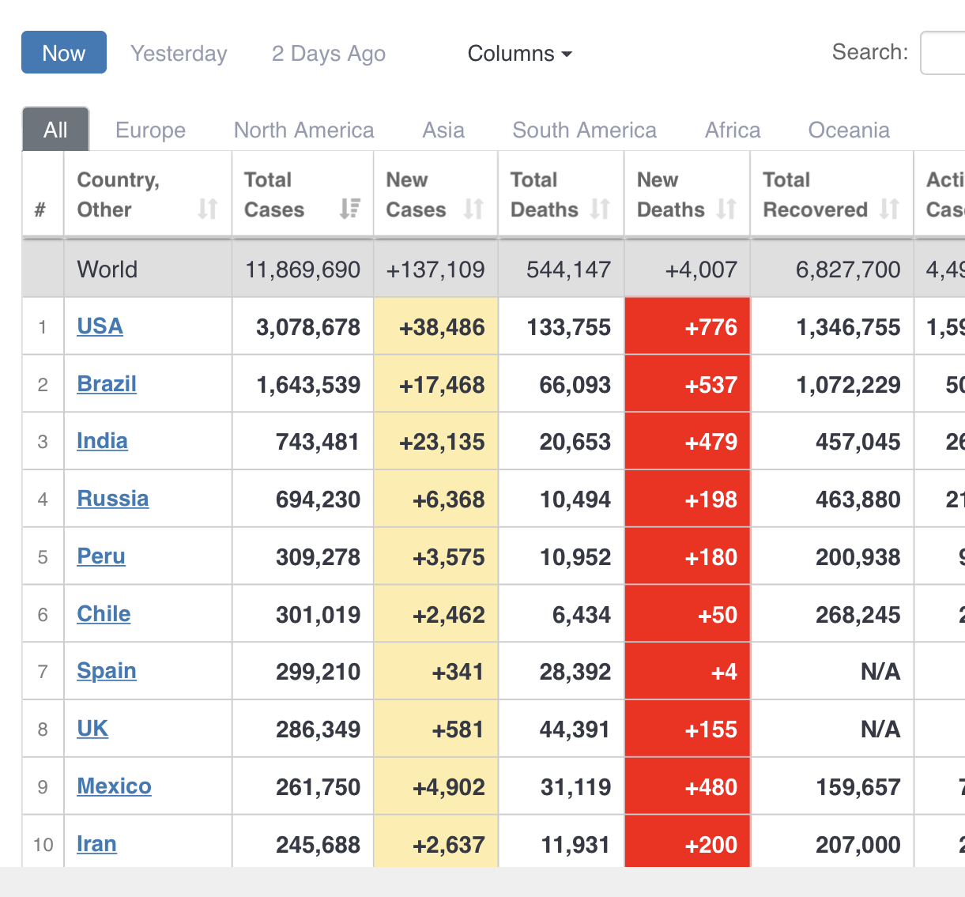Sort by New Deaths arrow icon

[726, 209]
